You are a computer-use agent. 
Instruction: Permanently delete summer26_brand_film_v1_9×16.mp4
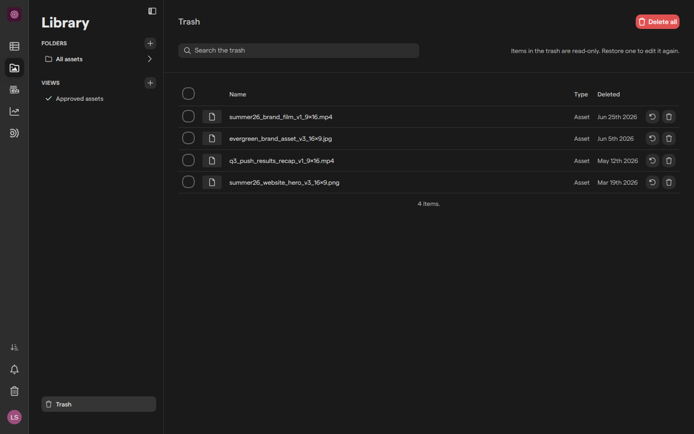(669, 117)
